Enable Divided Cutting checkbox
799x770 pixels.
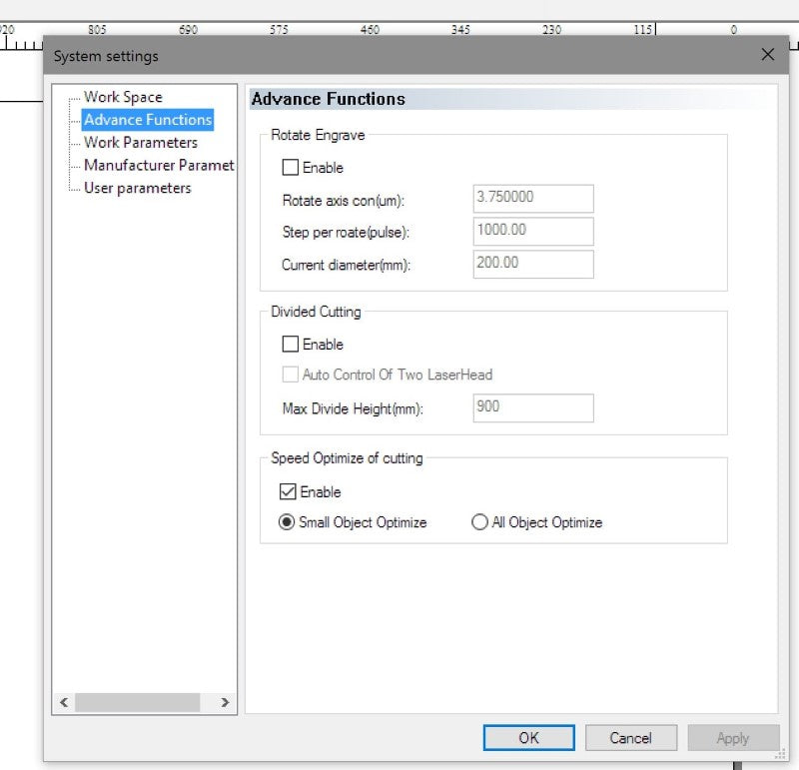click(291, 345)
